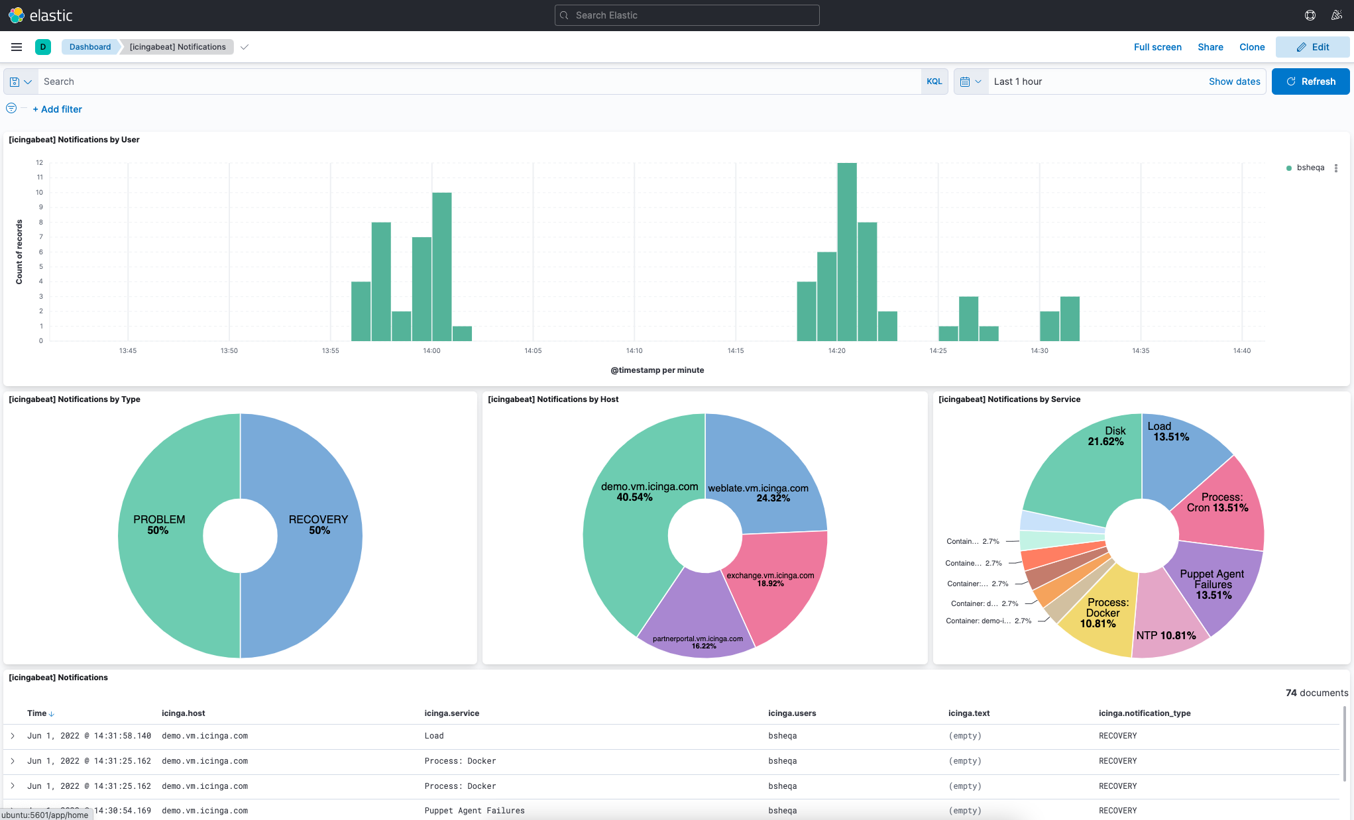Open the saved query menu icon
The image size is (1354, 820).
point(21,81)
